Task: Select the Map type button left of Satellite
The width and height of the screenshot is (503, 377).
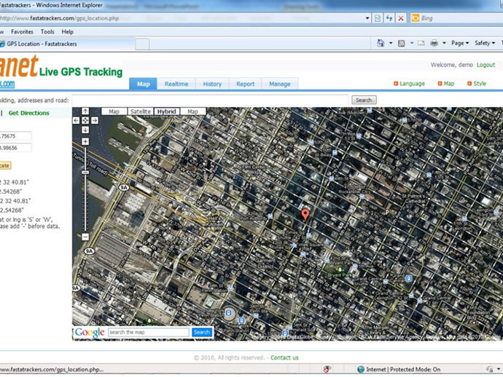Action: [x=114, y=111]
